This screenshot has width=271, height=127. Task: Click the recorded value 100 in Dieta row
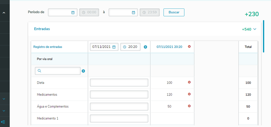169,83
